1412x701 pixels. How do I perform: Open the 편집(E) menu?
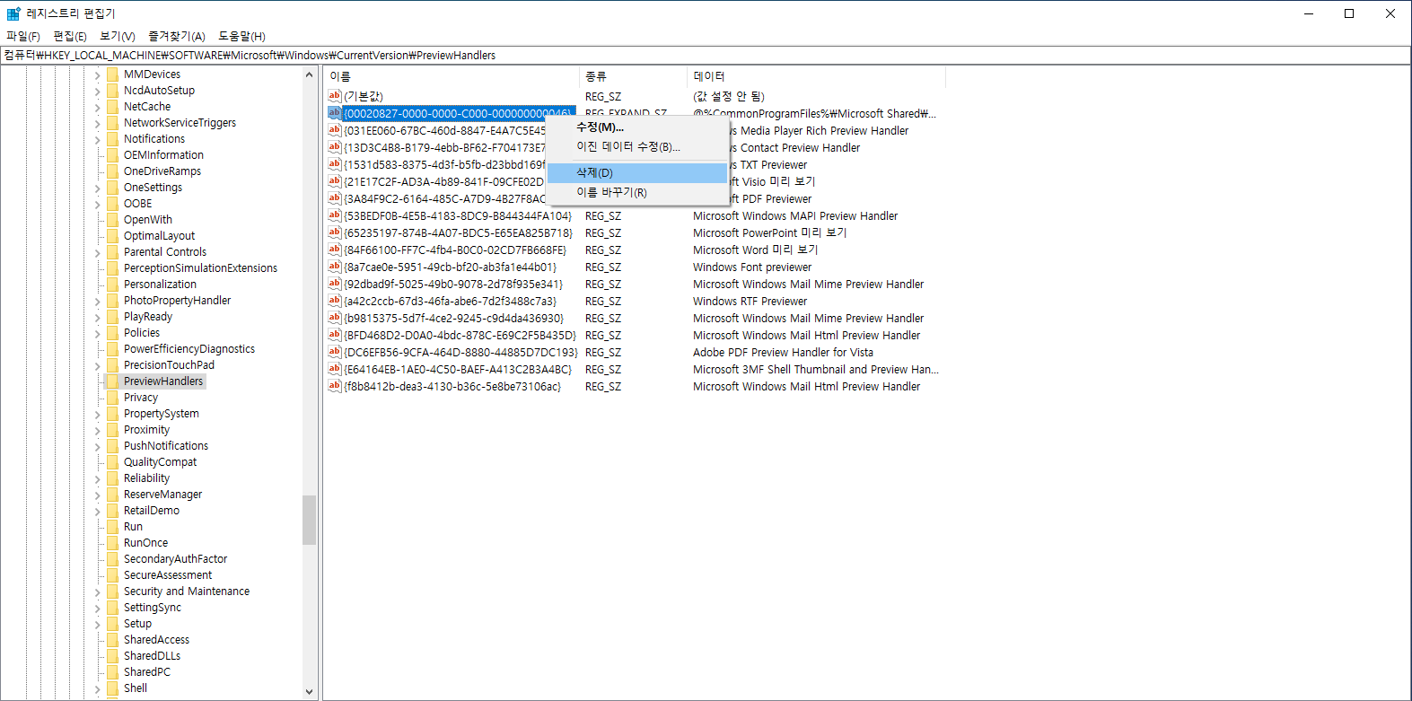[x=70, y=36]
